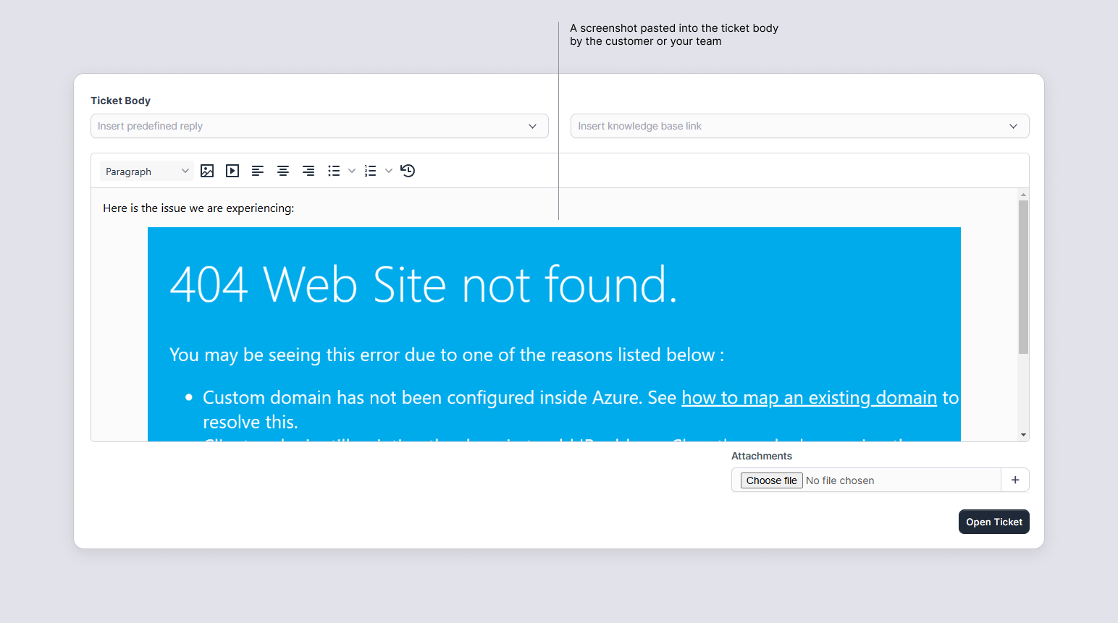1118x623 pixels.
Task: Click the insert media video icon
Action: point(232,171)
